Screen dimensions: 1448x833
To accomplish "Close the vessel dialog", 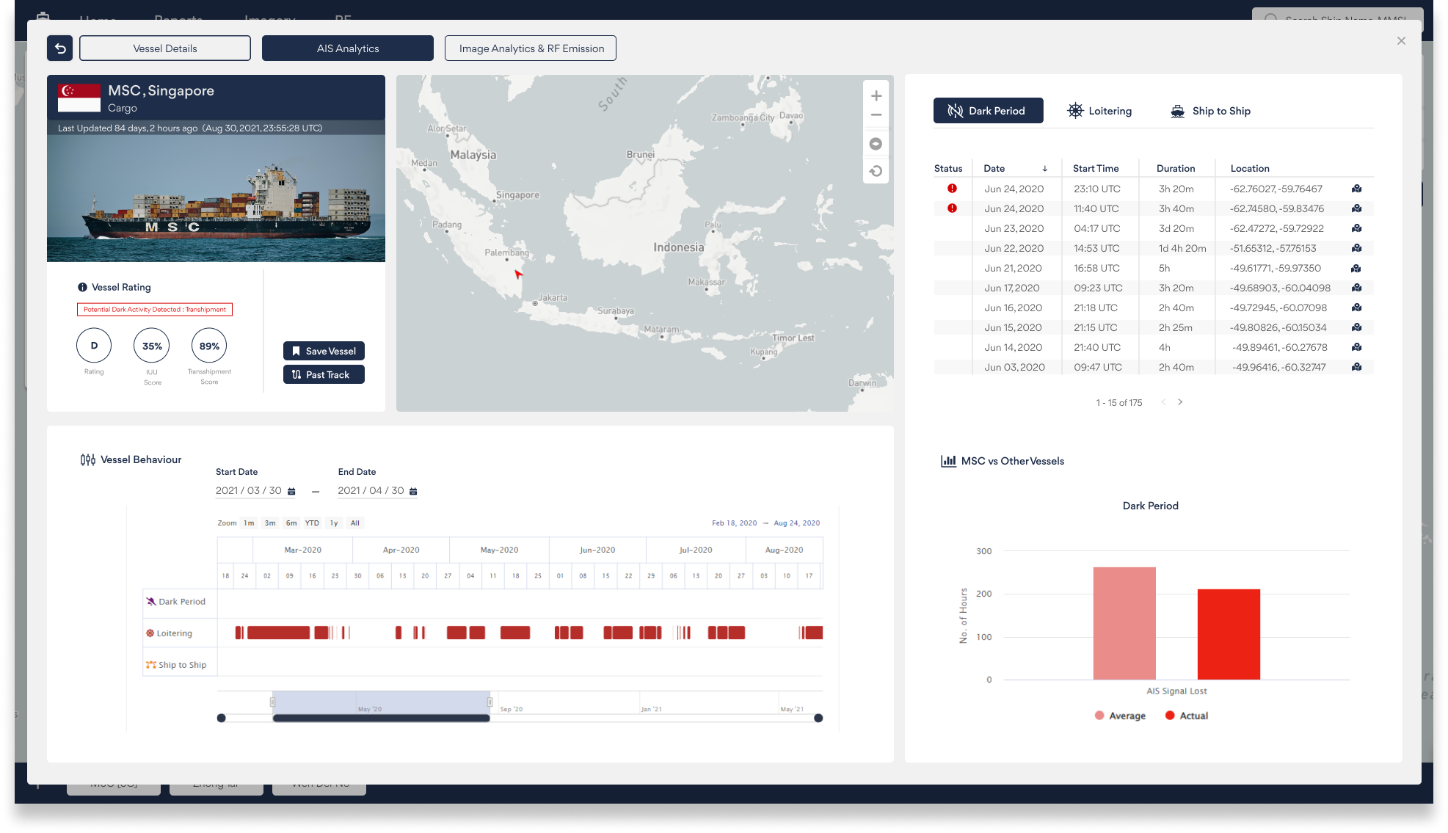I will coord(1401,41).
